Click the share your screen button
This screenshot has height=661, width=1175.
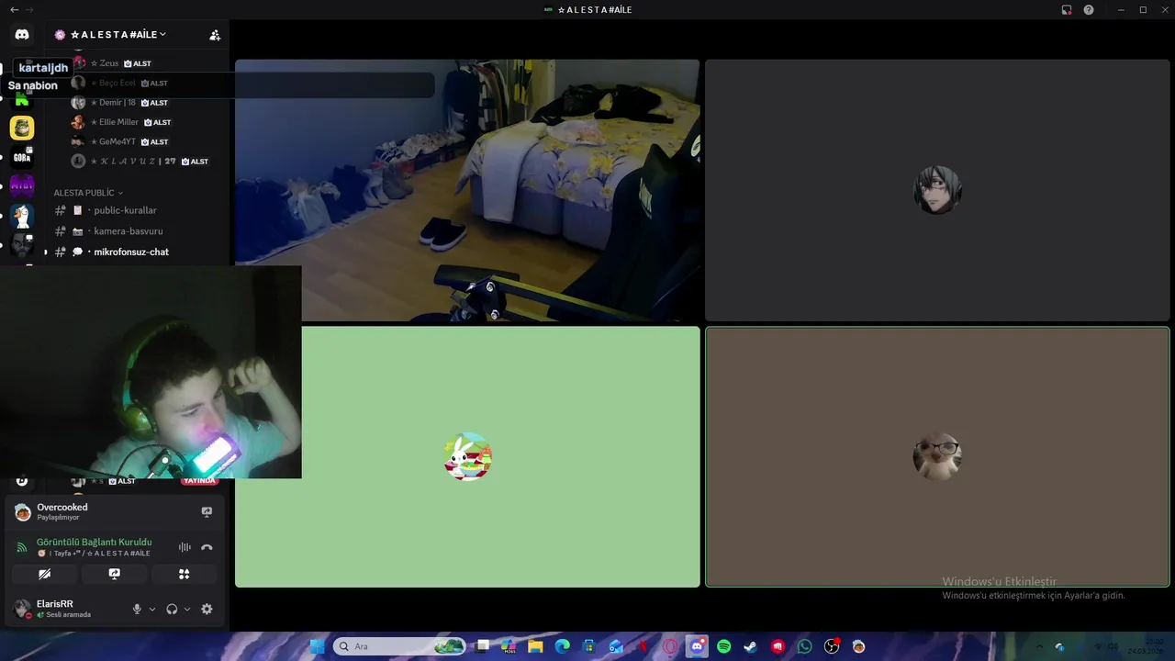click(114, 574)
